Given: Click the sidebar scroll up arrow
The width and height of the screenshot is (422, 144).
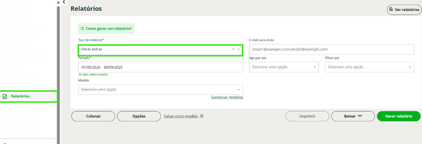Looking at the screenshot, I should 58,2.
